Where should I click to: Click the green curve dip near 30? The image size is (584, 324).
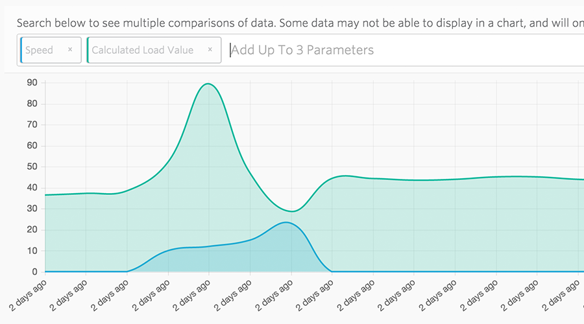293,211
